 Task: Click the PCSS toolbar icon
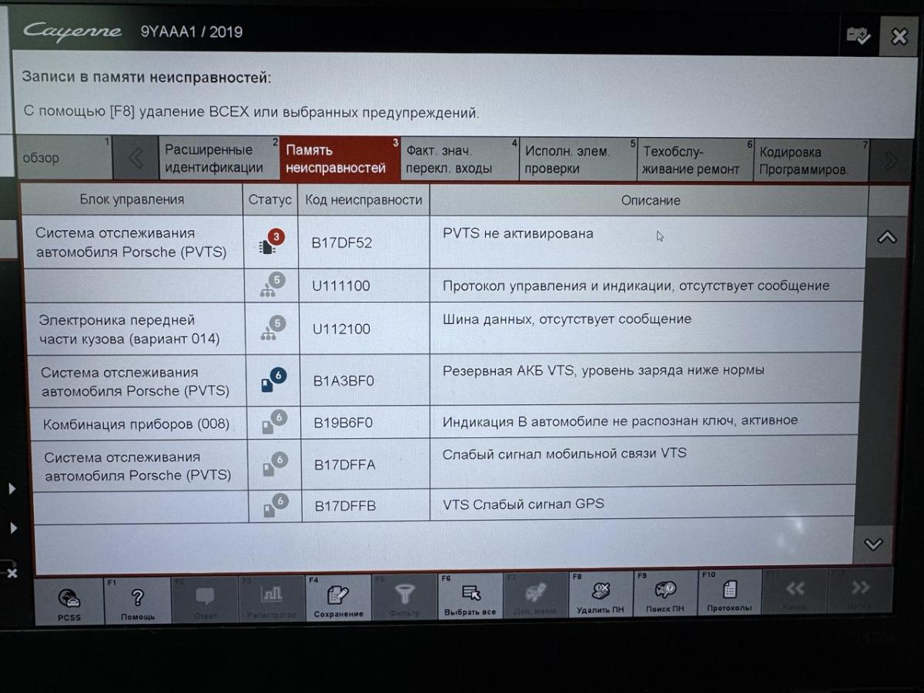click(68, 601)
